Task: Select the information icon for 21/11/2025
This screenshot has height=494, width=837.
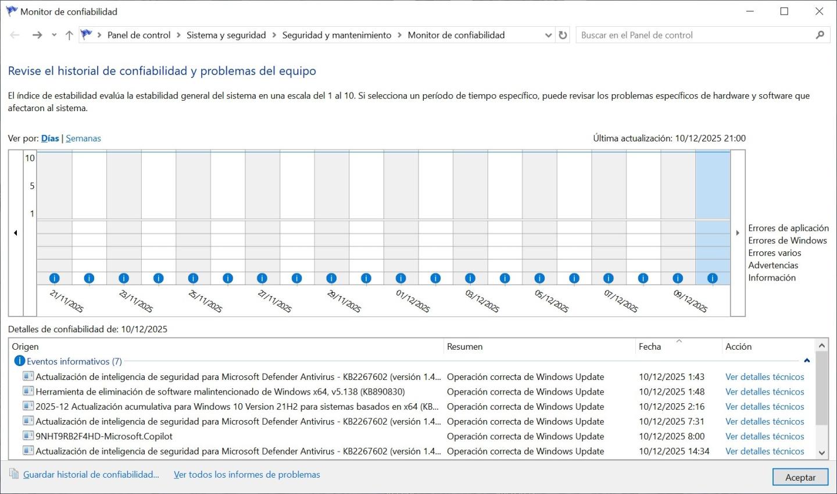Action: 55,278
